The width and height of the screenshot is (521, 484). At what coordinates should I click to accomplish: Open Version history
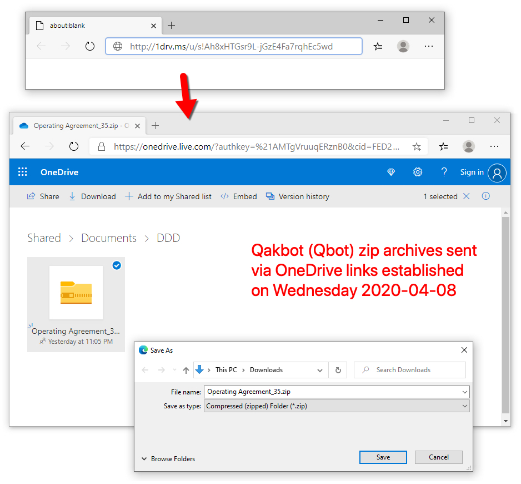click(298, 196)
